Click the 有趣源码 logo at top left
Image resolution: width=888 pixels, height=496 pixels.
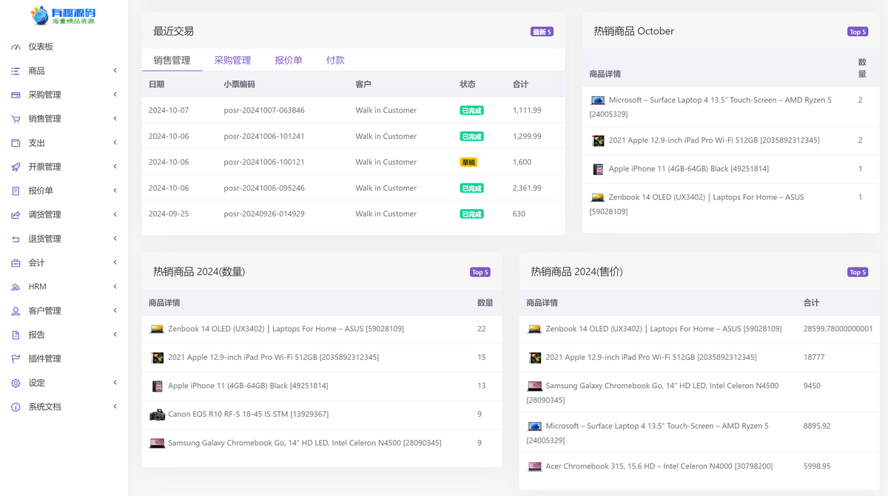click(63, 16)
